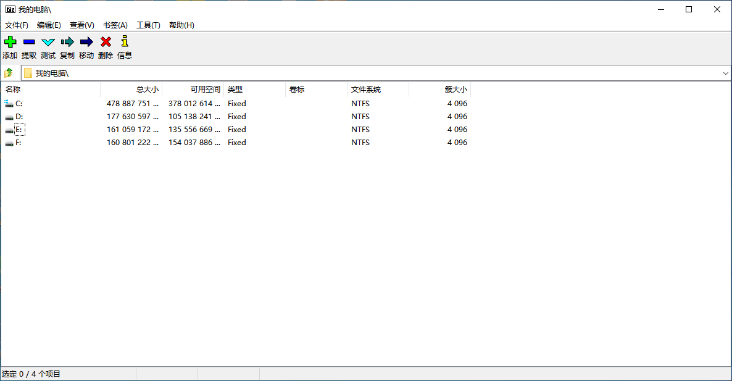Image resolution: width=732 pixels, height=381 pixels.
Task: Open the 查看(V) menu
Action: coord(81,25)
